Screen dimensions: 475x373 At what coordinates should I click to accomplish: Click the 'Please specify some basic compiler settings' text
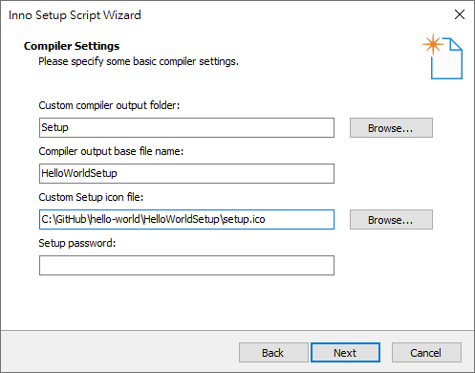[139, 61]
